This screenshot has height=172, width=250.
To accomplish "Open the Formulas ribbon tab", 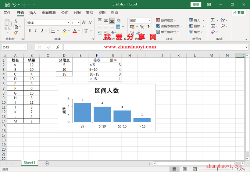I will point(65,13).
